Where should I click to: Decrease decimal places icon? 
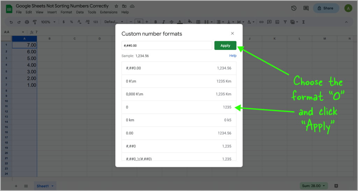pyautogui.click(x=79, y=22)
